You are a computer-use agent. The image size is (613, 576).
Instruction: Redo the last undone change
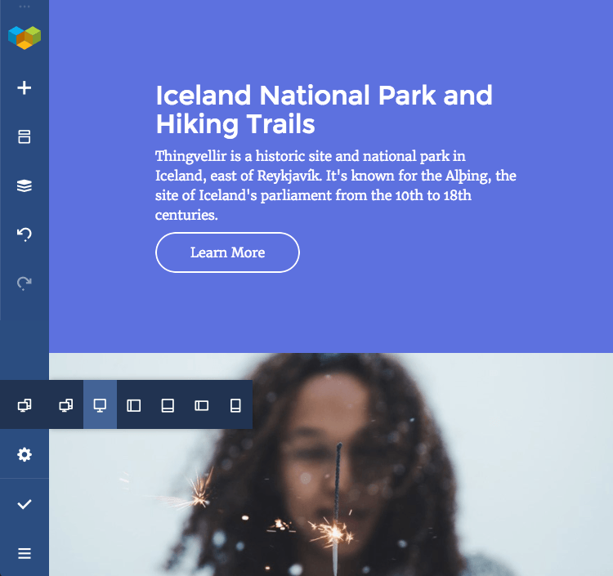(25, 284)
